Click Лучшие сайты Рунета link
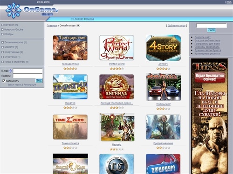 pos(208,50)
